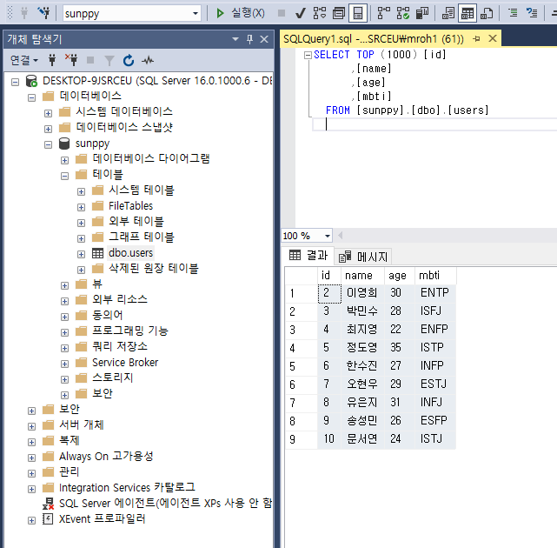Open the sunppy database dropdown
This screenshot has height=548, width=557.
(196, 14)
